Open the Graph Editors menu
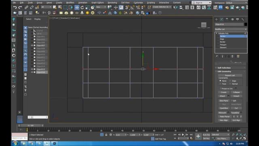259x146 pixels. (98, 3)
